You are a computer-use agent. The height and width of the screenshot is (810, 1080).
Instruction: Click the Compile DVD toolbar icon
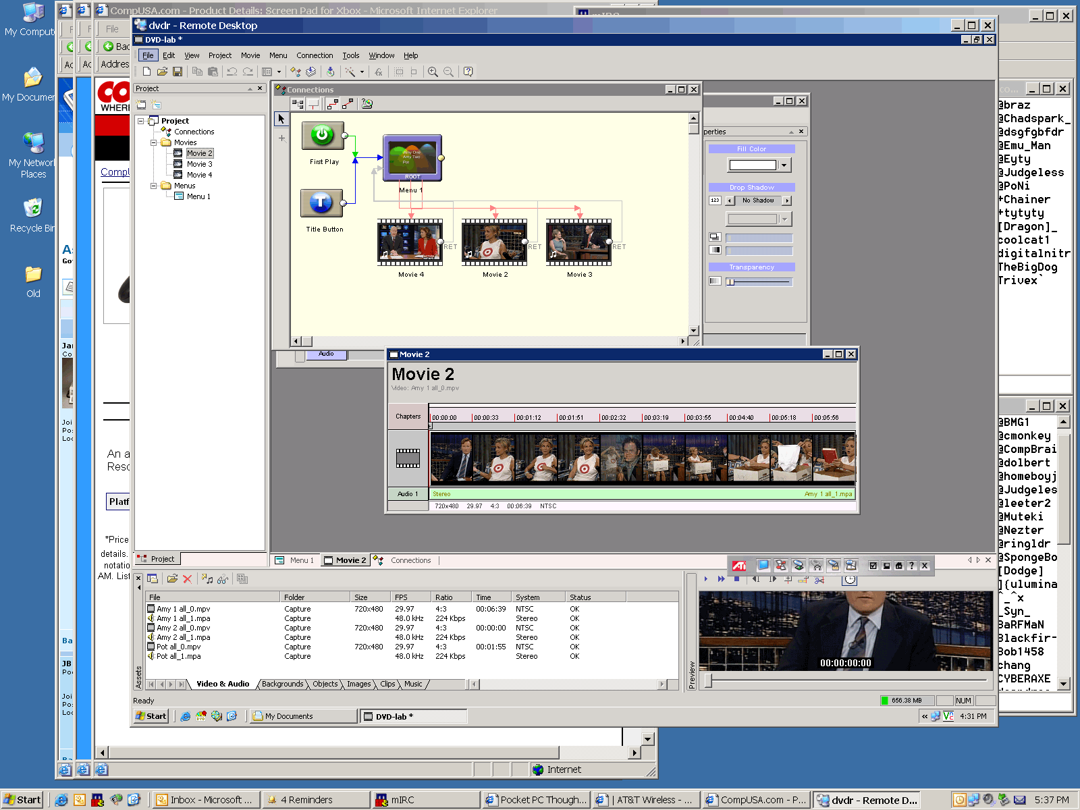click(x=330, y=72)
